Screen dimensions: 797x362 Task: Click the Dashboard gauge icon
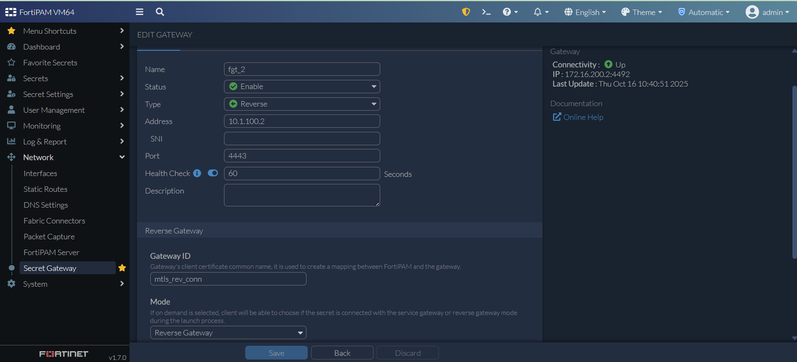[11, 47]
